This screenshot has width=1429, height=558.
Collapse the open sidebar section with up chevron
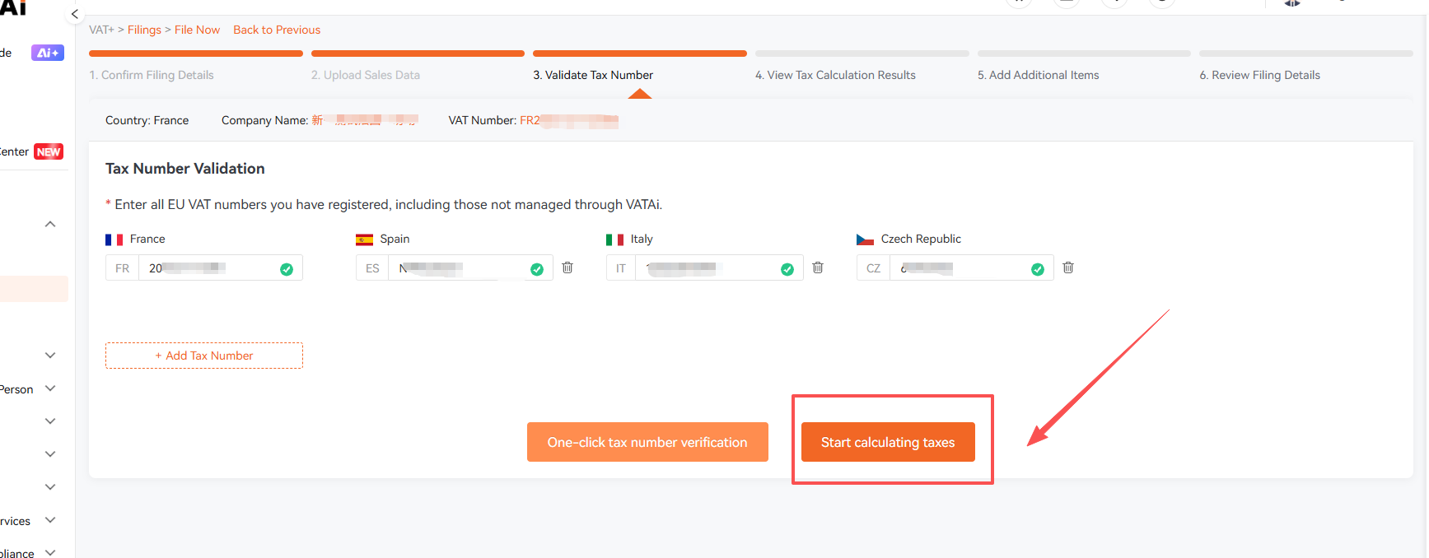50,224
